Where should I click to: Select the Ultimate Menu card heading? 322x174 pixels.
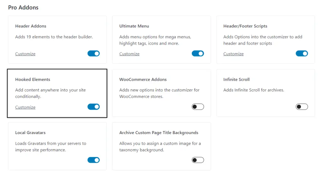[134, 26]
